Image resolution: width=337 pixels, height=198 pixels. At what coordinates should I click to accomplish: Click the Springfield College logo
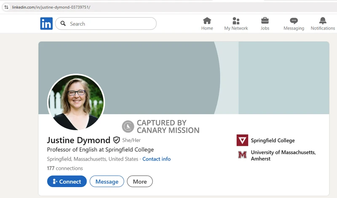point(242,140)
